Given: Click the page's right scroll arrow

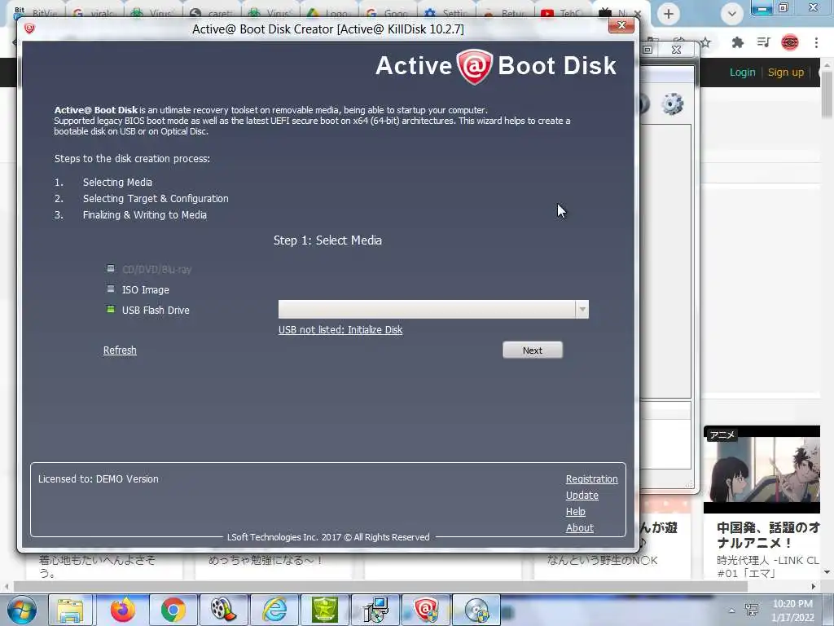Looking at the screenshot, I should pyautogui.click(x=814, y=587).
